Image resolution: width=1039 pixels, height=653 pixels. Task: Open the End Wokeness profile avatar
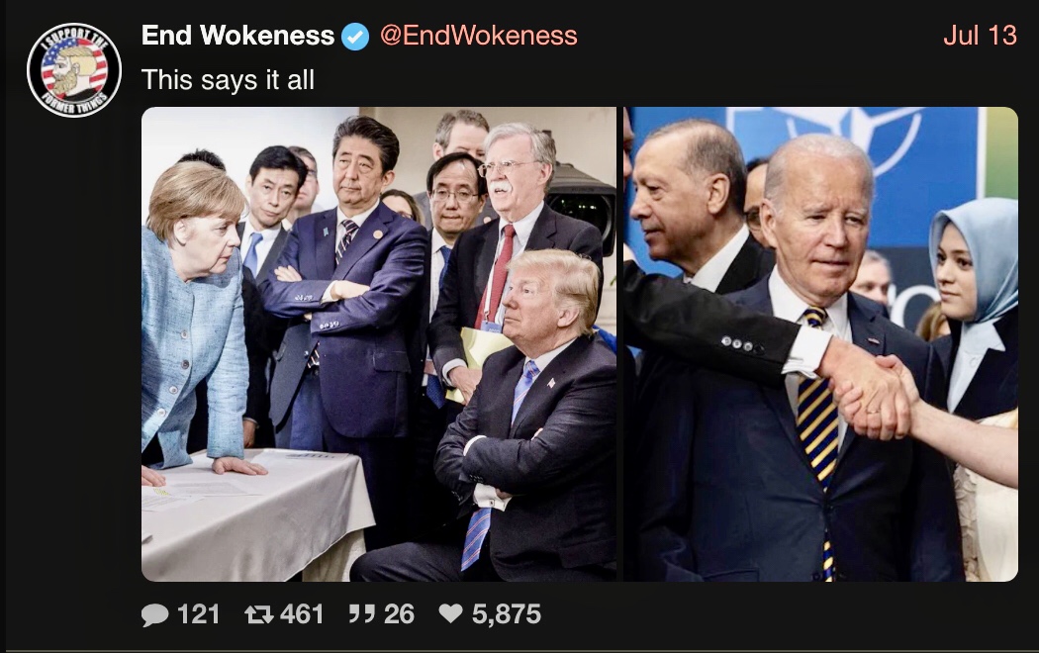[74, 70]
